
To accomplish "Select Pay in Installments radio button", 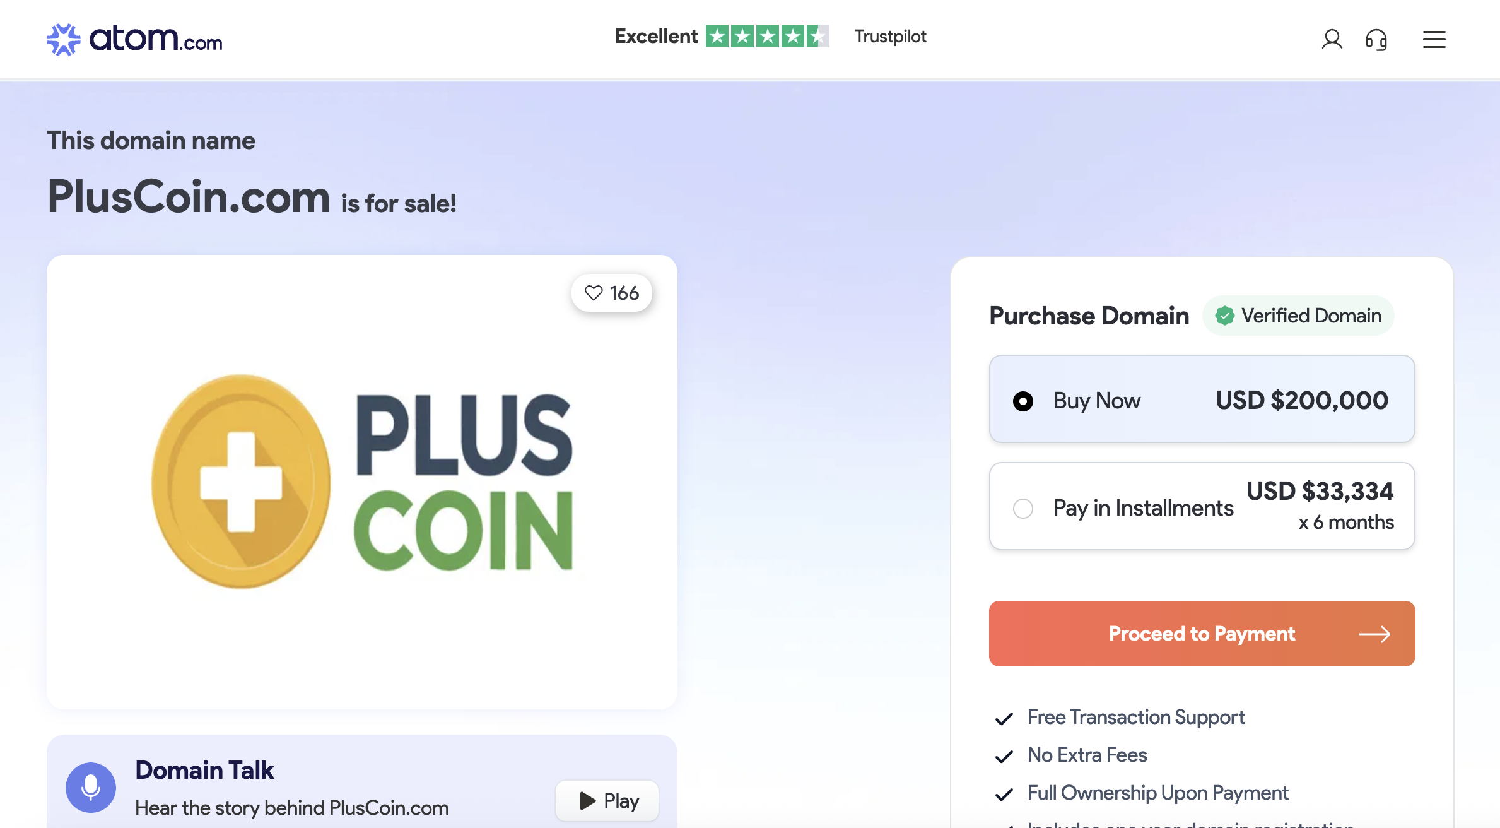I will click(x=1023, y=509).
